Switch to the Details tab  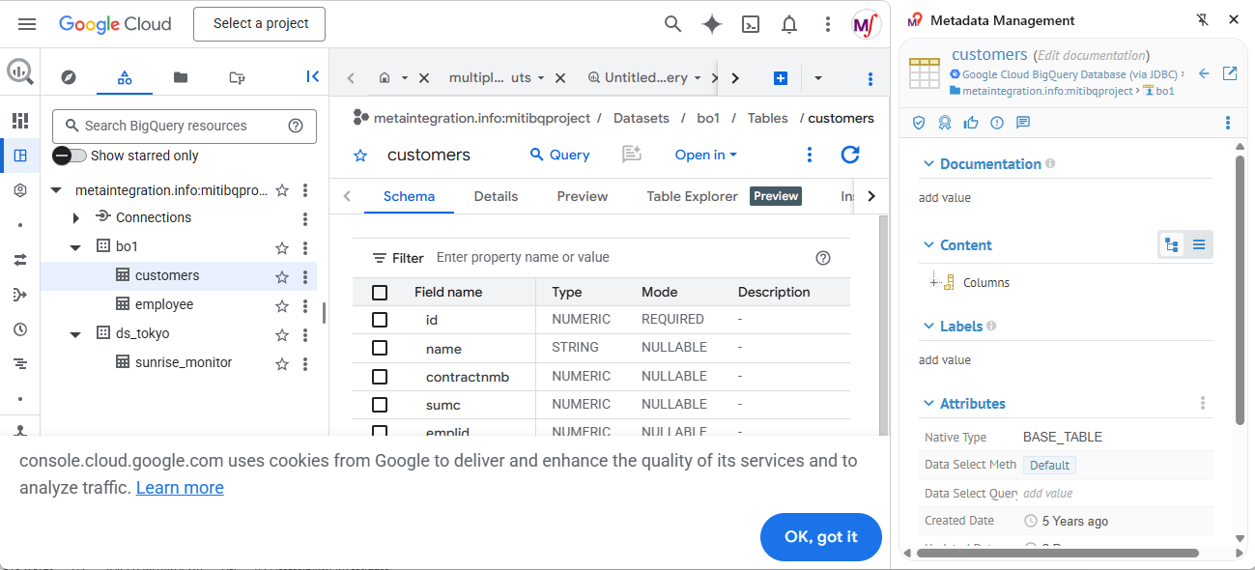pos(496,196)
